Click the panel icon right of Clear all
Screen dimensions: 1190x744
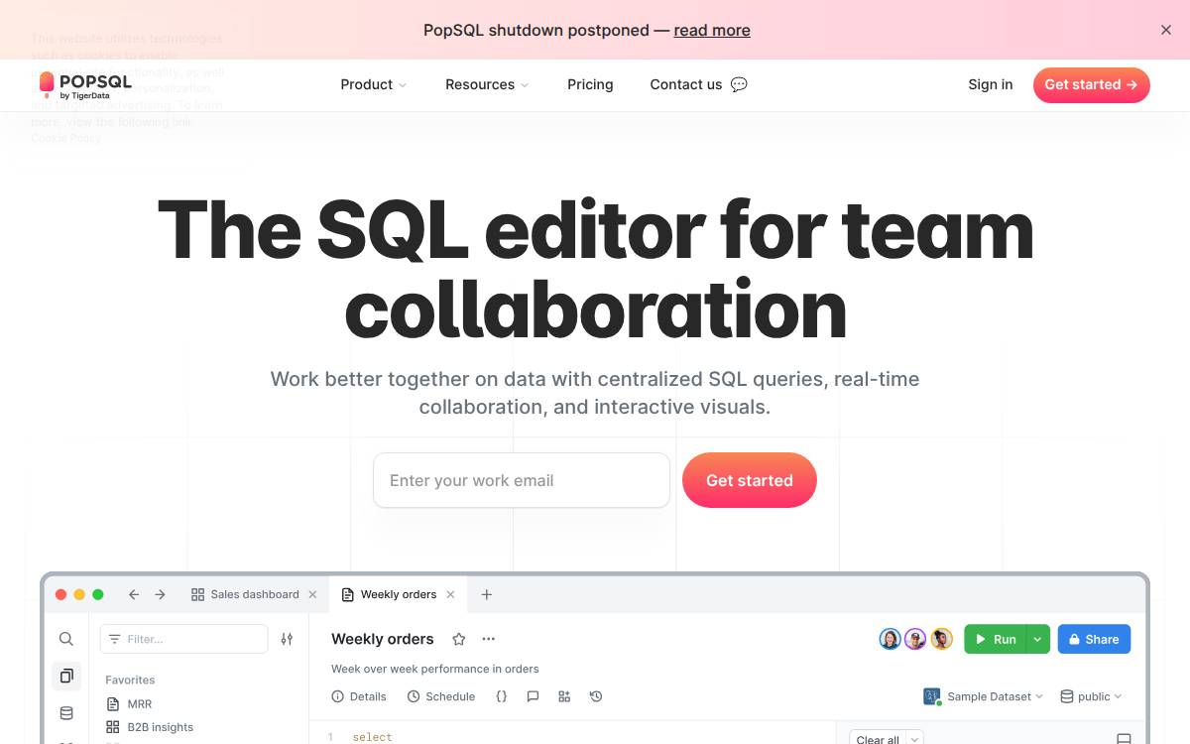1124,739
